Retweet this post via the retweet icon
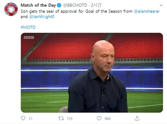The width and height of the screenshot is (167, 124). pyautogui.click(x=62, y=119)
